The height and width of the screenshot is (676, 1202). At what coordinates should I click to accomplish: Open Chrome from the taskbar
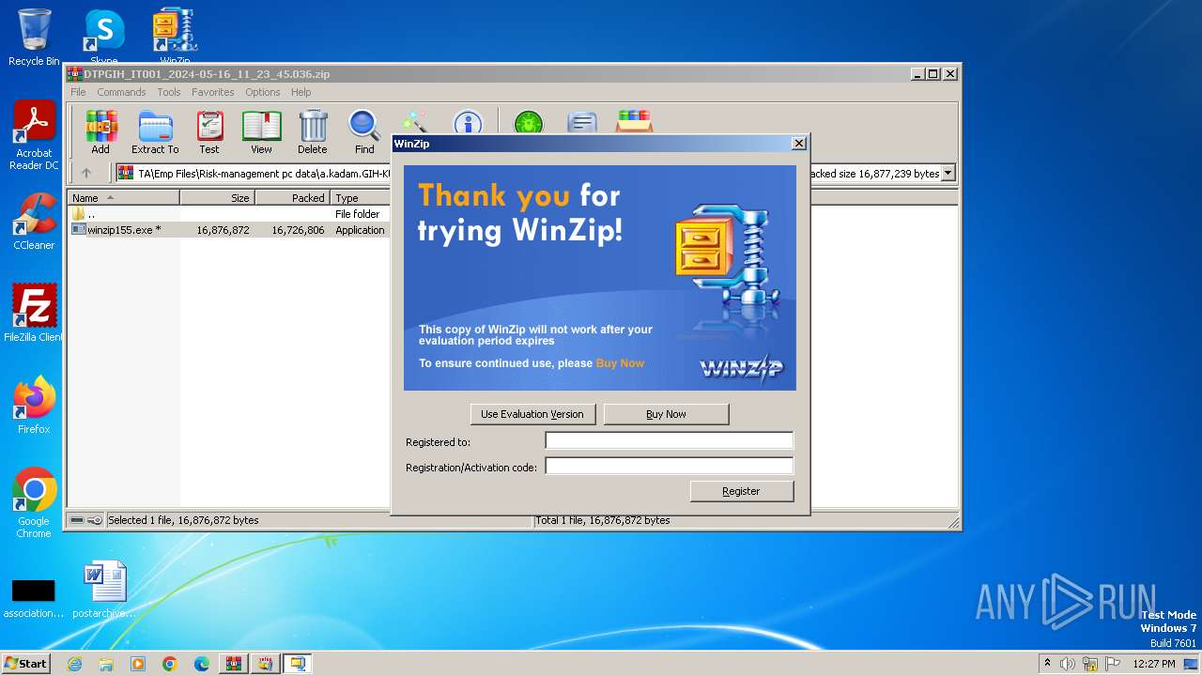coord(170,664)
